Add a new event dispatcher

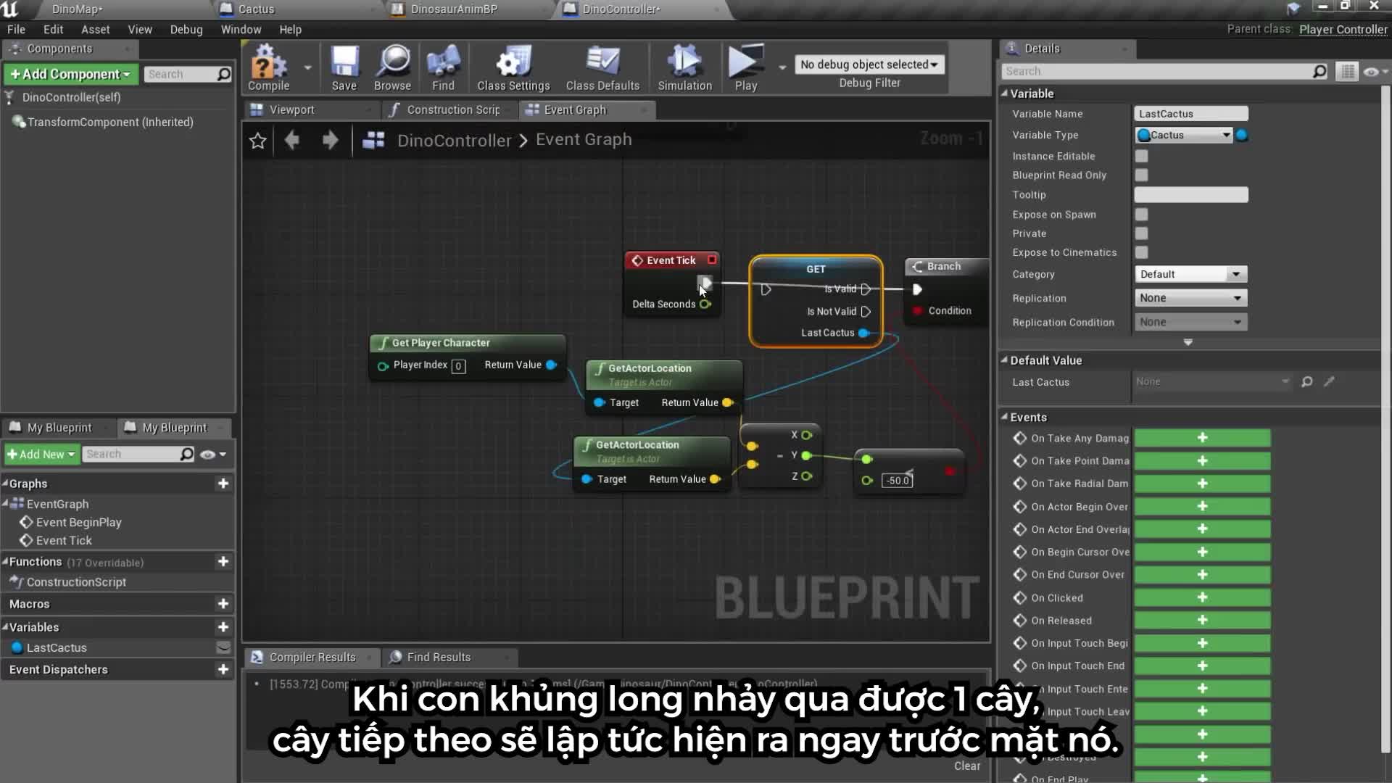point(223,669)
